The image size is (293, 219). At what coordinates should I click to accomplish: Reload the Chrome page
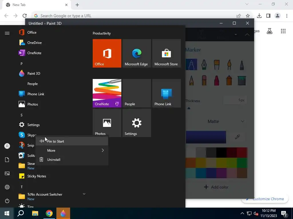(x=25, y=16)
